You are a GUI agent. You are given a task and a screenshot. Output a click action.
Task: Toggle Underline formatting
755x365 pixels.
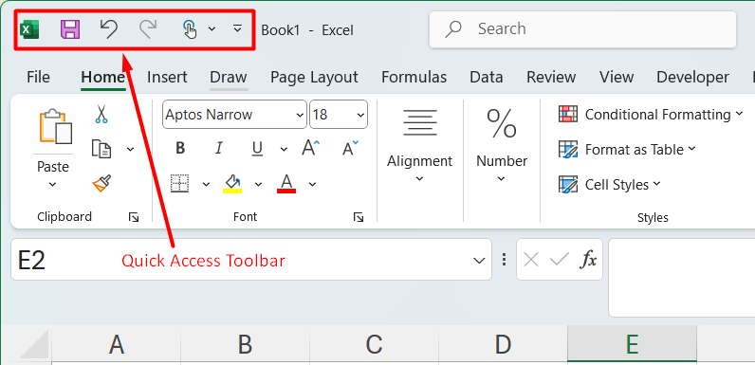258,149
